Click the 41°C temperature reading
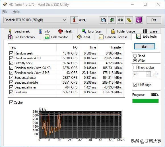The width and height of the screenshot is (165, 147). pyautogui.click(x=82, y=20)
